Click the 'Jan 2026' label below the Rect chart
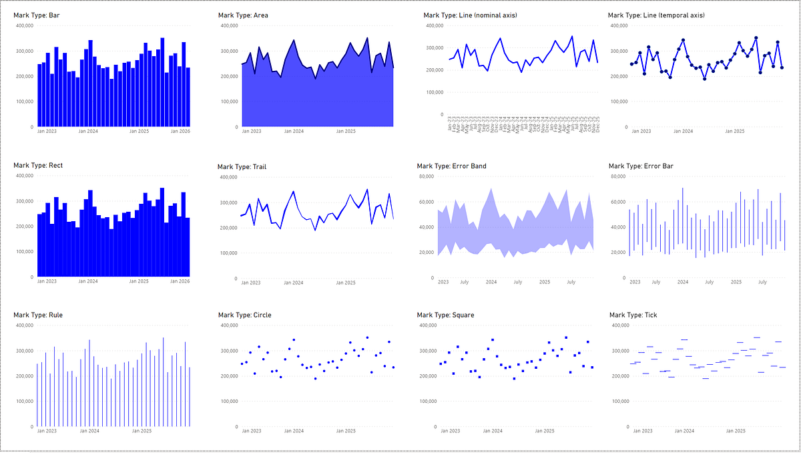 tap(182, 282)
